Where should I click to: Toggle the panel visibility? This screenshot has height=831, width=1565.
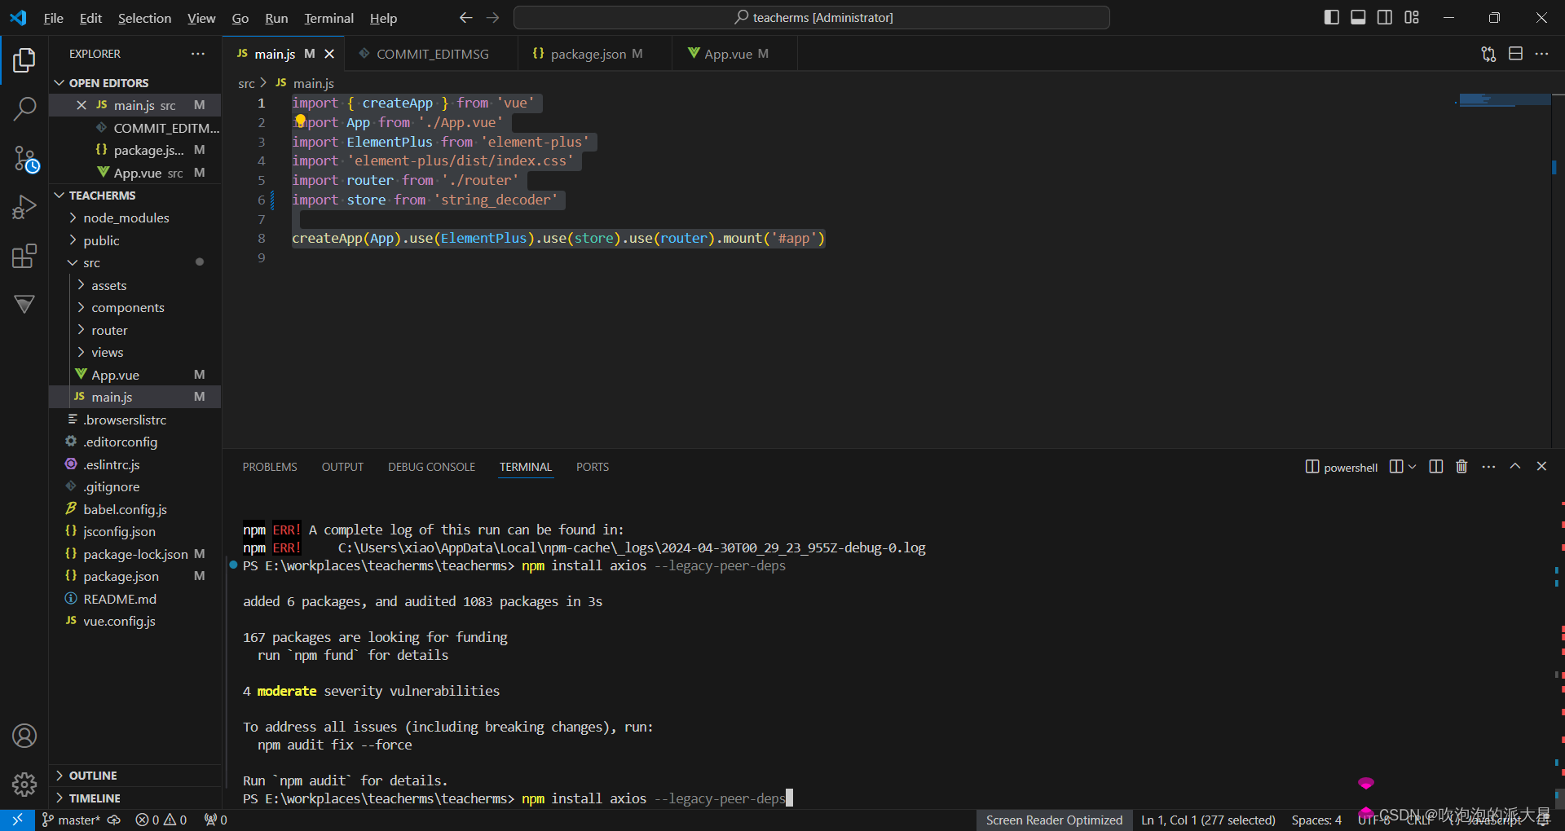[x=1357, y=16]
